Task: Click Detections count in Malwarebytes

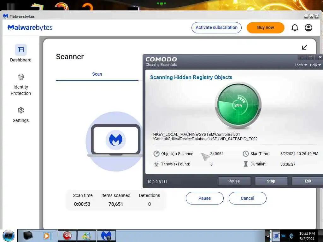Action: (149, 204)
